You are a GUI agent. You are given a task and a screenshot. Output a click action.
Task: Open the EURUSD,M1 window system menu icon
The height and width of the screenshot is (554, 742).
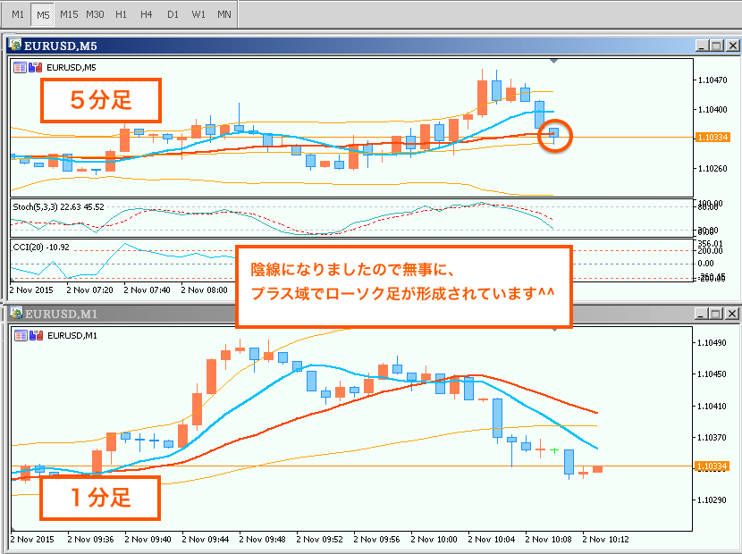point(15,314)
